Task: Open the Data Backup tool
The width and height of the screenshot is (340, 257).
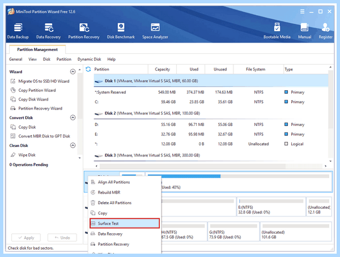Action: click(18, 31)
